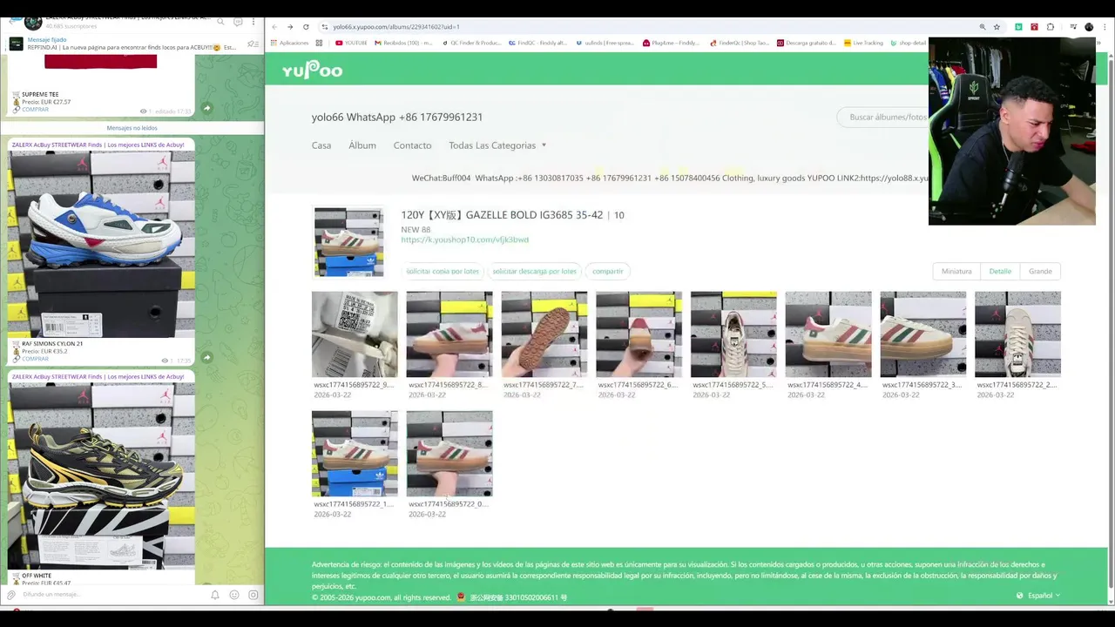Open the Recibidos Gmail bookmark

pos(403,43)
